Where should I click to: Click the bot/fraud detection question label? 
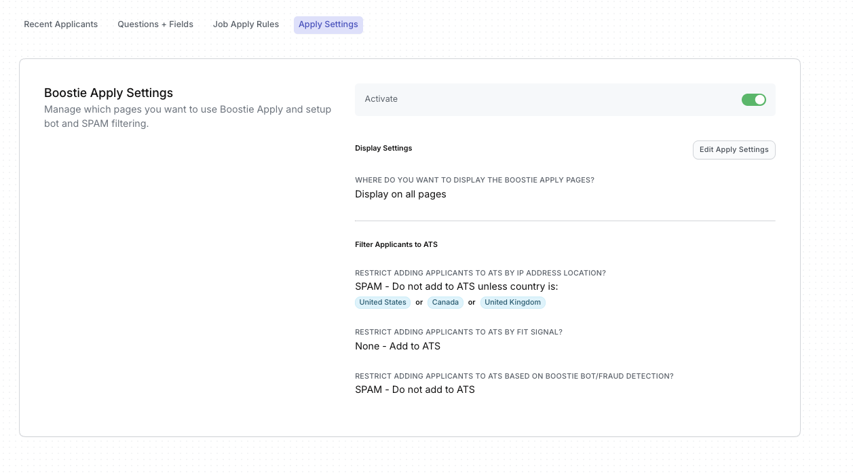514,376
